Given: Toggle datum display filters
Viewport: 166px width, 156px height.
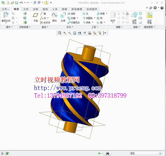Looking at the screenshot, I should [x=95, y=33].
